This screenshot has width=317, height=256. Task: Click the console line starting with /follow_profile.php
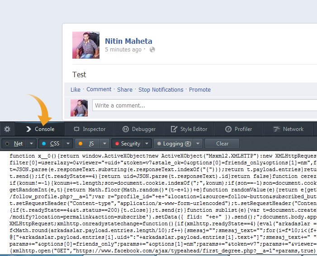coord(163,196)
